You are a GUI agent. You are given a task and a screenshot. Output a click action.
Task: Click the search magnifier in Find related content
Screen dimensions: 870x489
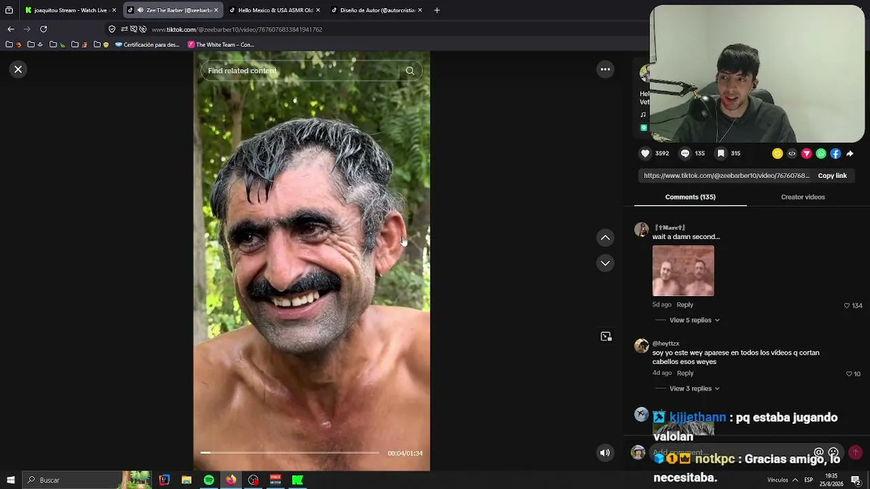click(410, 71)
